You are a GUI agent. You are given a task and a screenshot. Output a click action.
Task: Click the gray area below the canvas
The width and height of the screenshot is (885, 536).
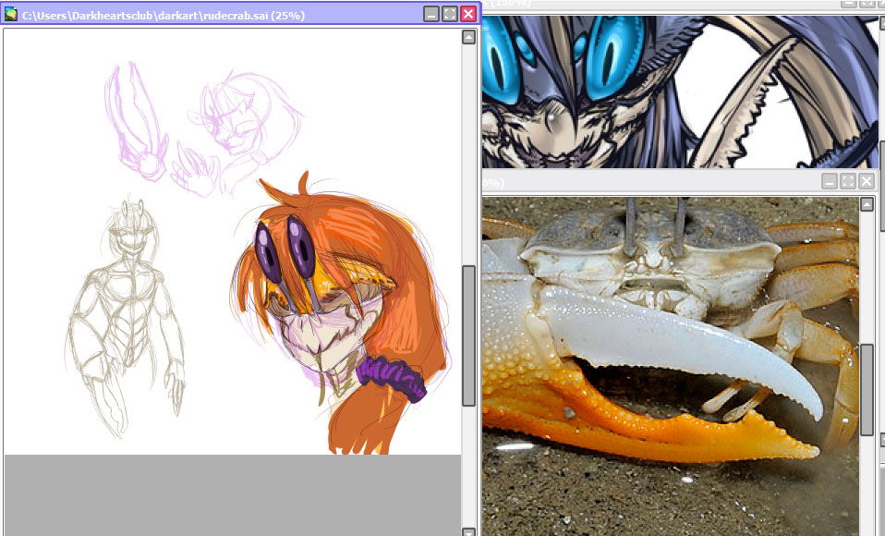(231, 494)
